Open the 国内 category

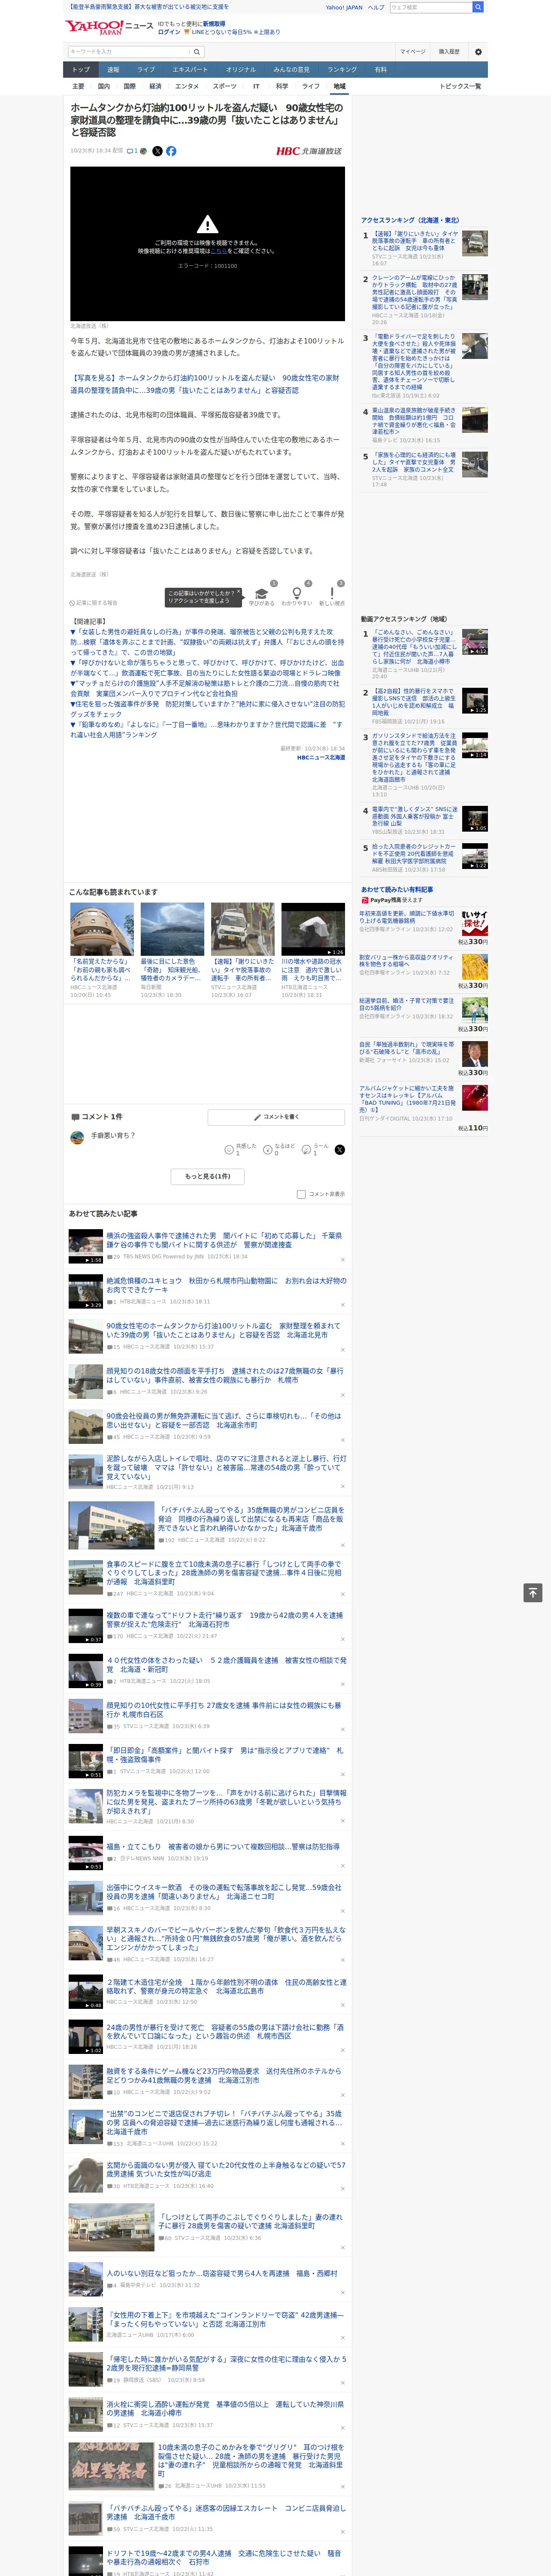(x=103, y=86)
